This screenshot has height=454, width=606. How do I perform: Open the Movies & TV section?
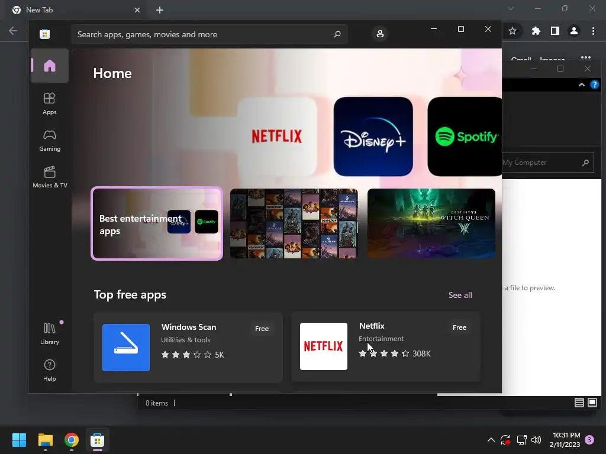click(x=50, y=177)
